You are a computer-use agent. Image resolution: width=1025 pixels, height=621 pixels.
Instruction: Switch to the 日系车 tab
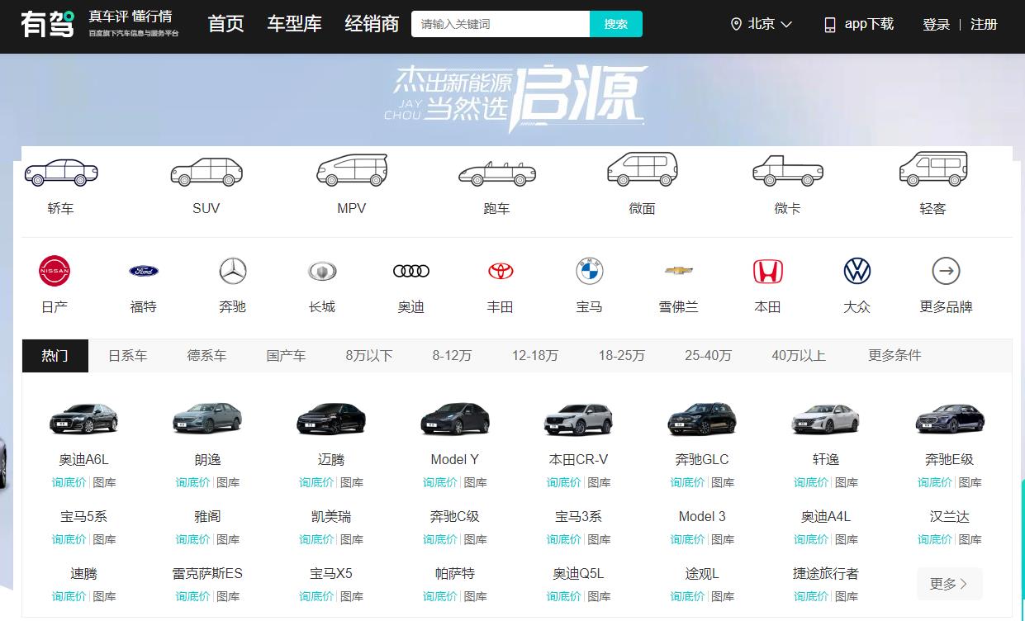tap(128, 356)
